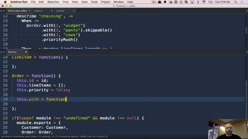Viewport: 248px width, 139px height.
Task: Click the 'Order = function() {' line
Action: pos(36,76)
